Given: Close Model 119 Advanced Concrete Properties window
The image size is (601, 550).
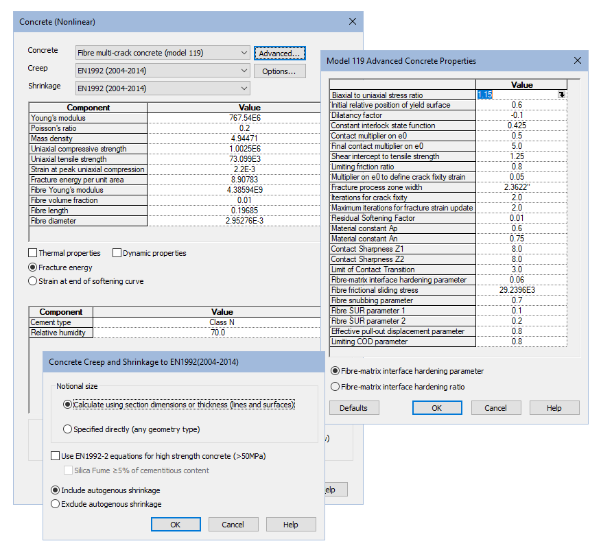Looking at the screenshot, I should 578,60.
